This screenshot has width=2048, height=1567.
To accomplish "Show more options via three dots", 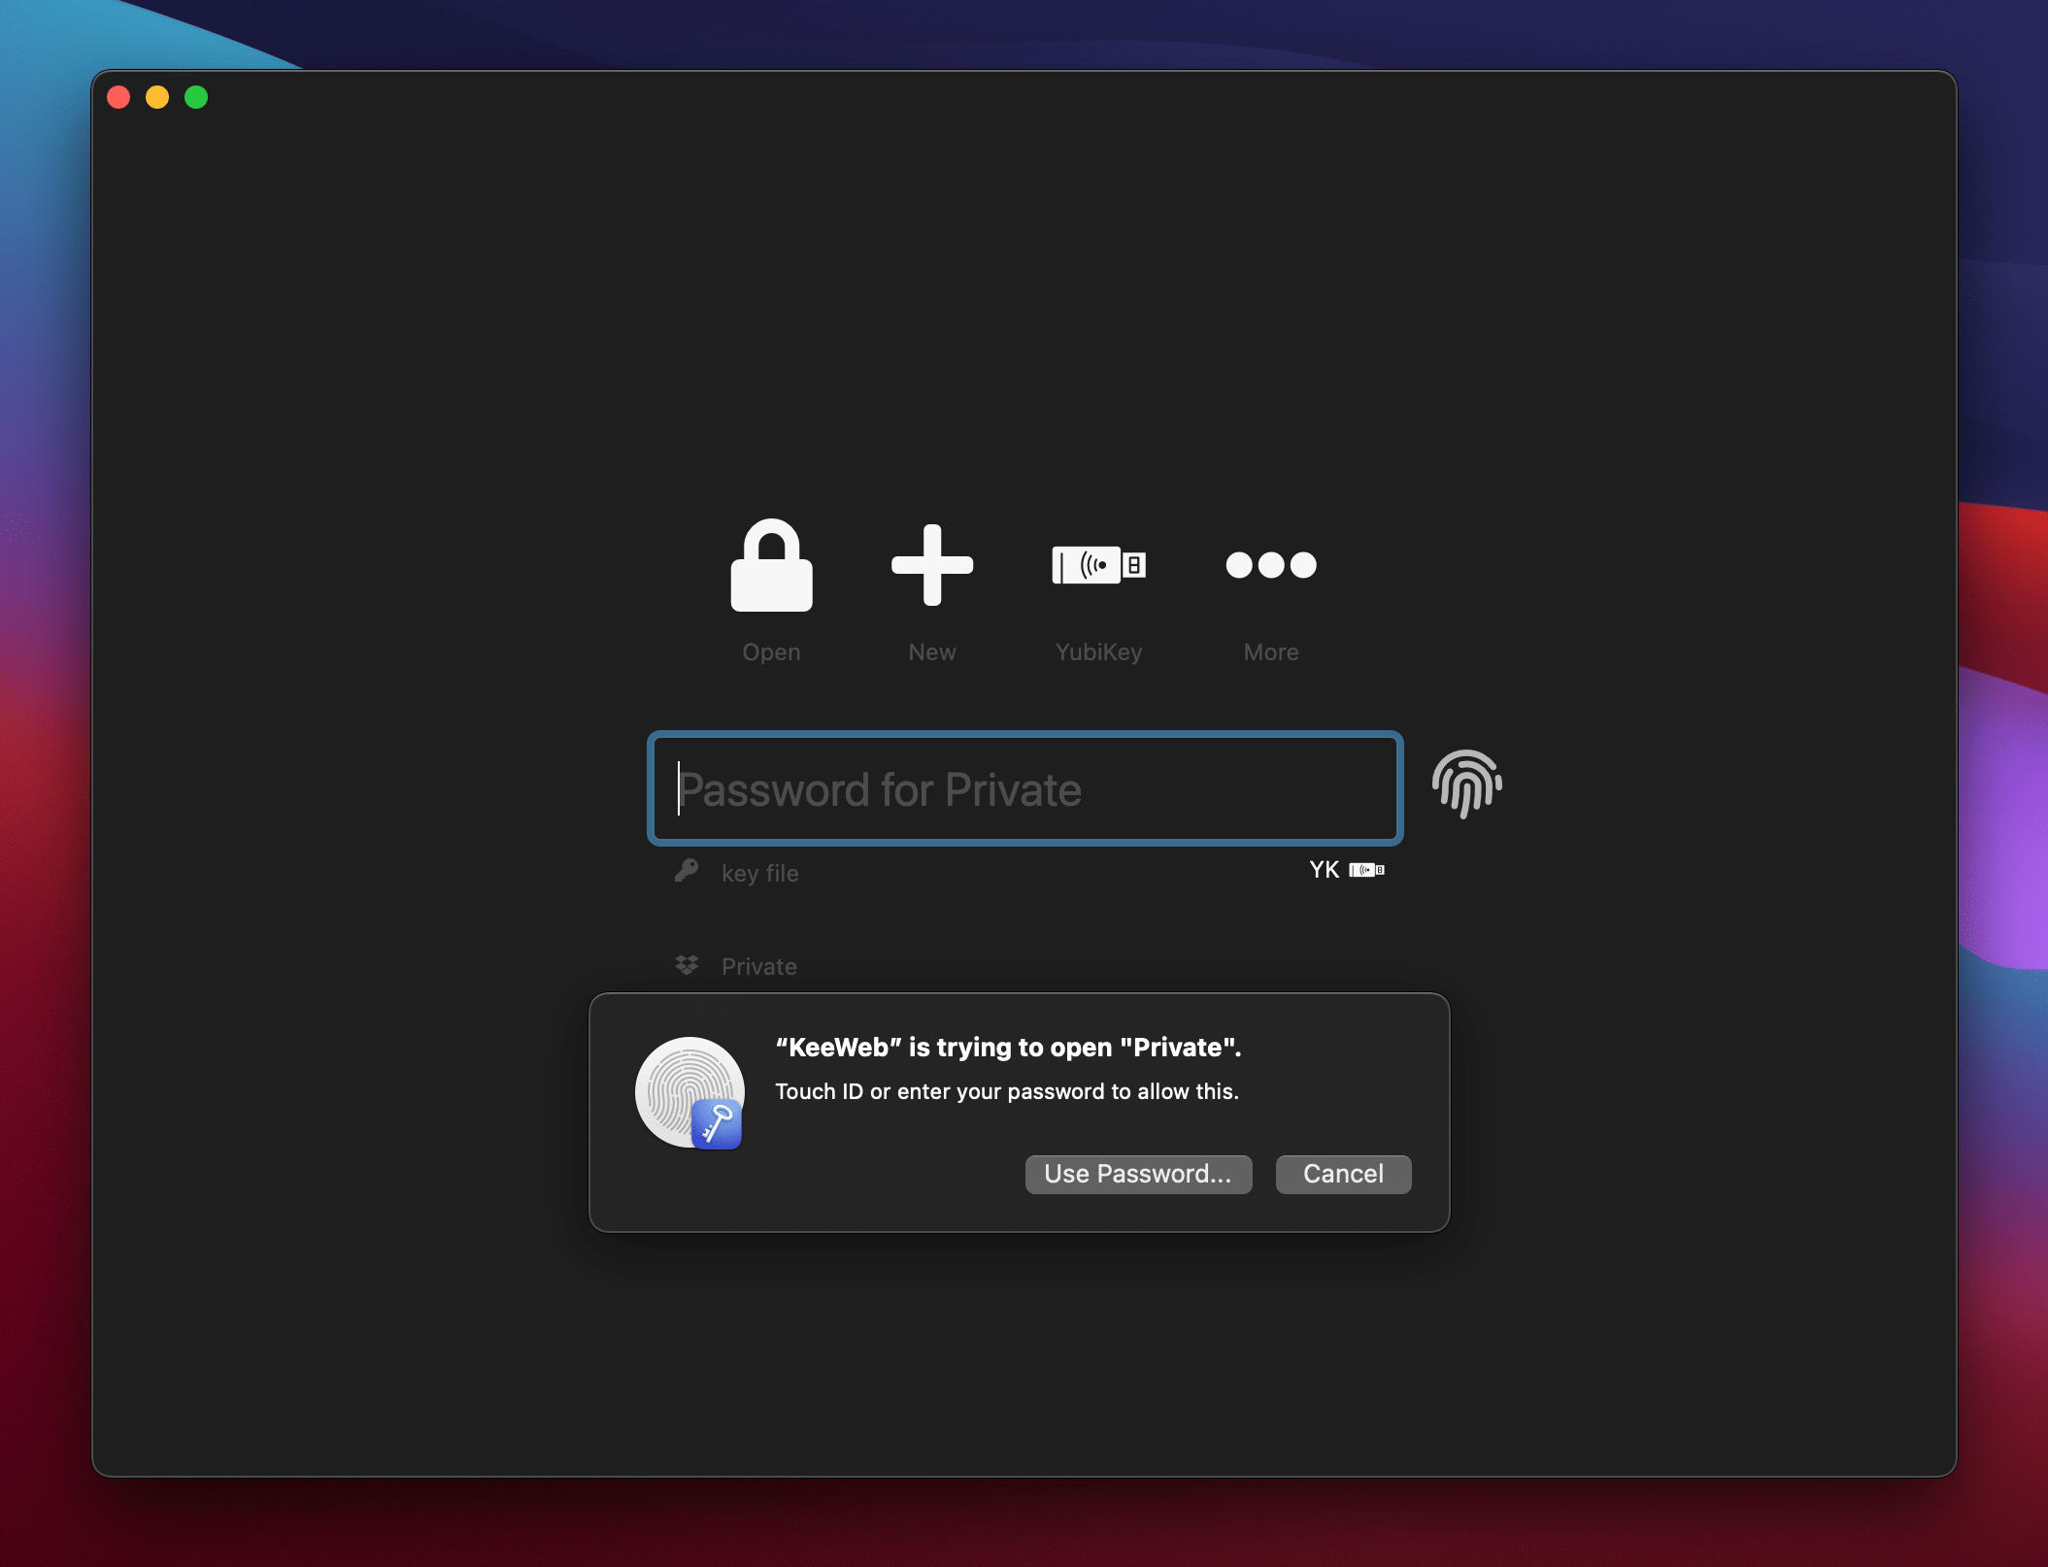I will pyautogui.click(x=1271, y=565).
